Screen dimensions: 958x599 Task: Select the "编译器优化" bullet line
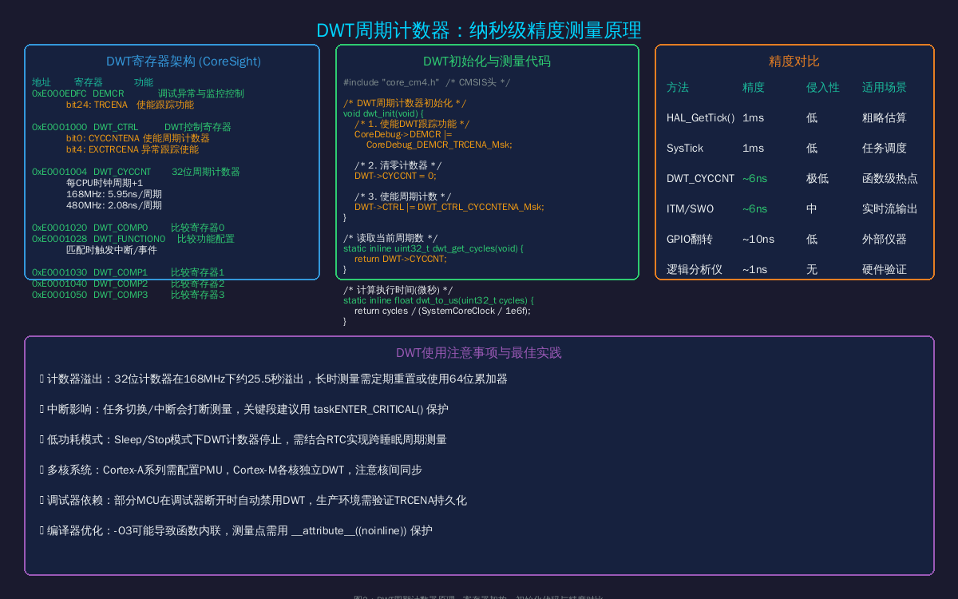236,531
